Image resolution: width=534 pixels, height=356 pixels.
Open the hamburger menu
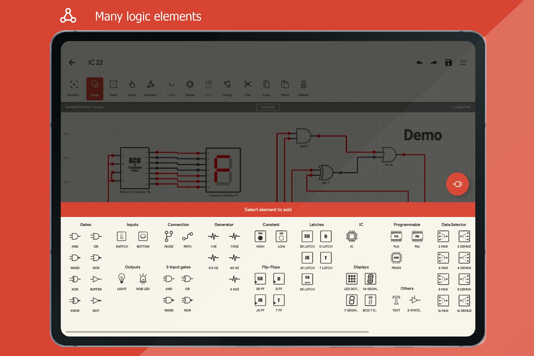(463, 62)
